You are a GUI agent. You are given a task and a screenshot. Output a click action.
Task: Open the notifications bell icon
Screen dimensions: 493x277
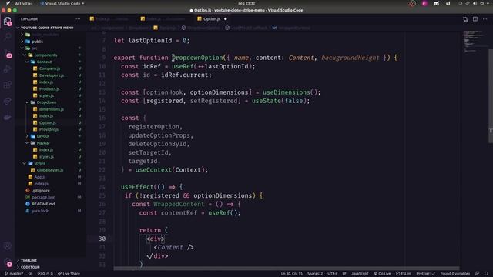(486, 274)
